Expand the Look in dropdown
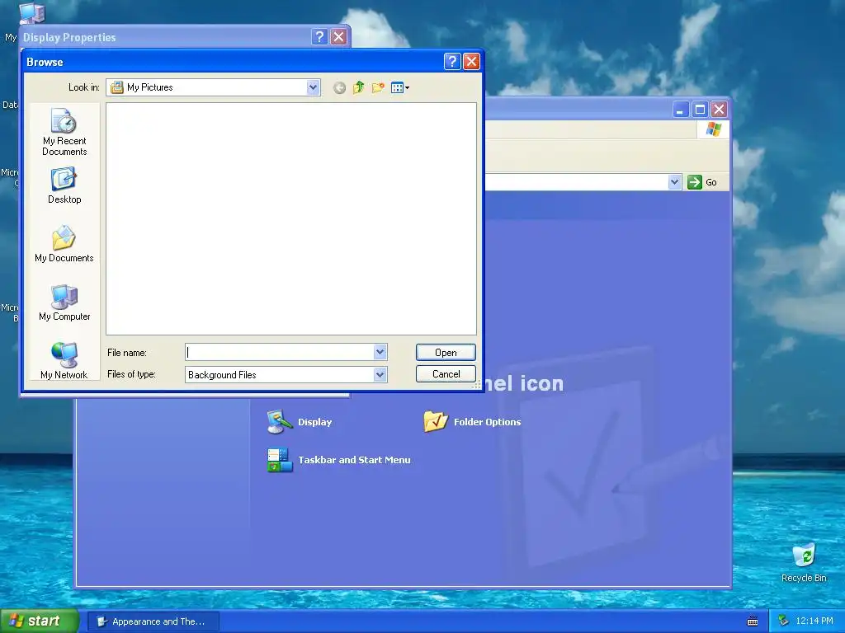 tap(313, 87)
